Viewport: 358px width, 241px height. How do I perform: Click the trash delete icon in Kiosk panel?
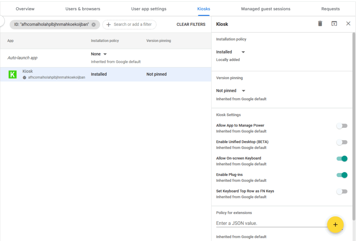pos(320,24)
